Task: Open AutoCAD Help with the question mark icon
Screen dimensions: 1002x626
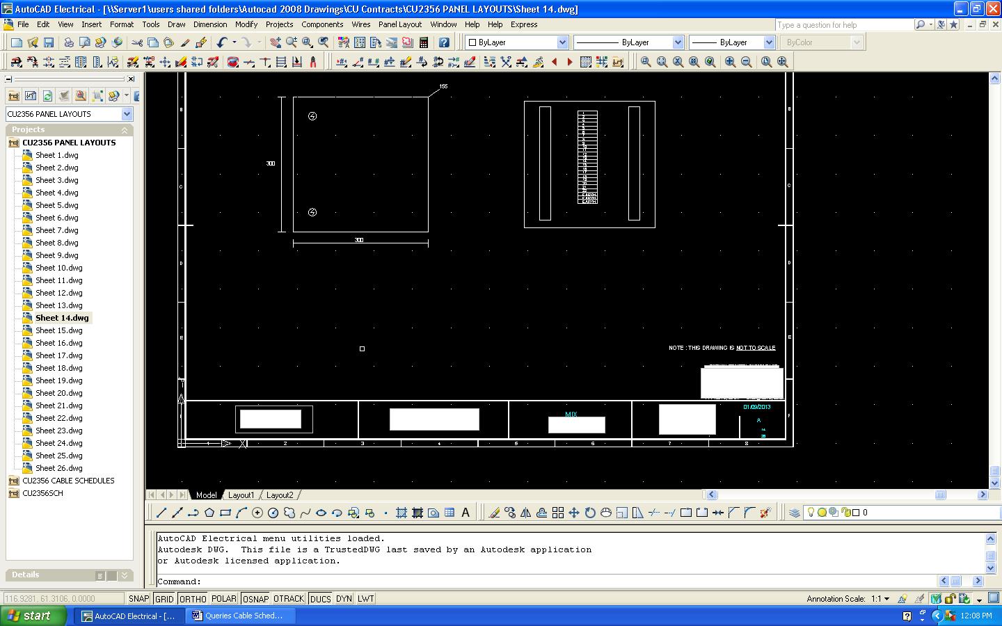Action: tap(443, 42)
